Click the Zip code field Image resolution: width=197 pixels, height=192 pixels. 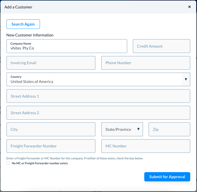tap(169, 129)
